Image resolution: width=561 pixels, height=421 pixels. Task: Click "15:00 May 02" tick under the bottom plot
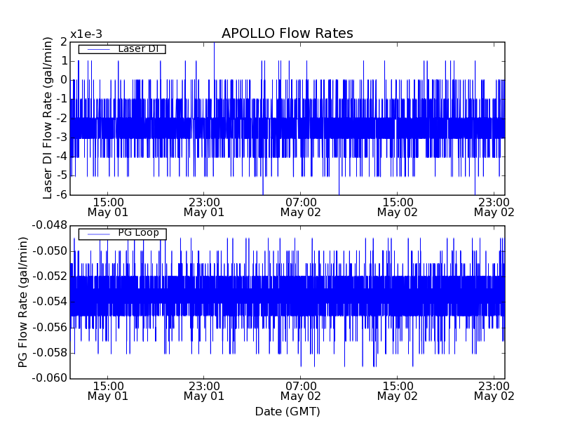(398, 390)
